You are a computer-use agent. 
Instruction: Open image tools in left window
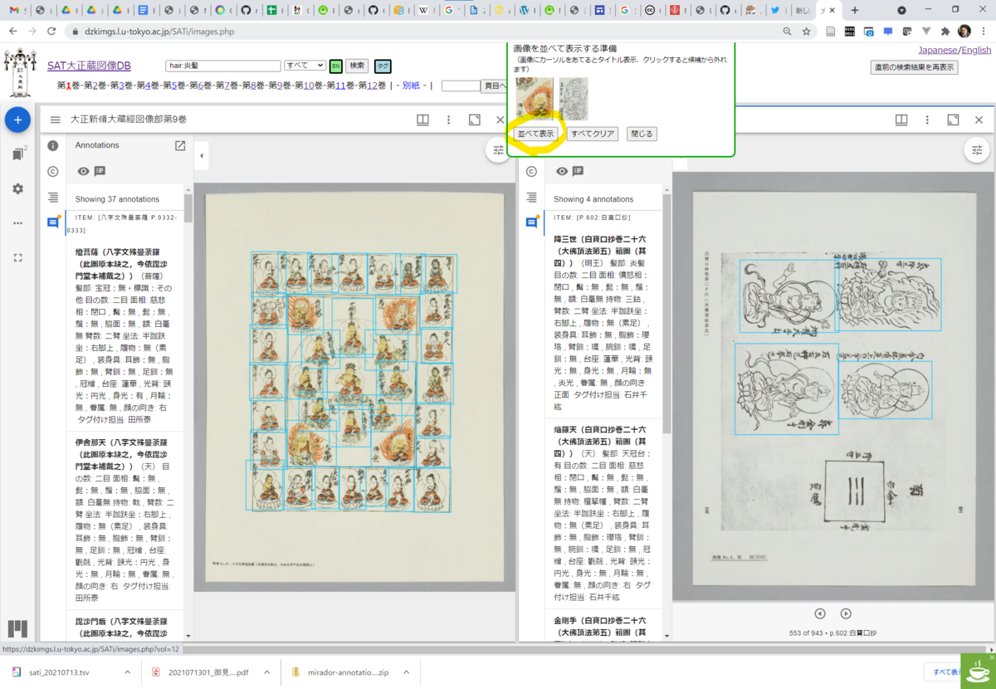point(498,149)
